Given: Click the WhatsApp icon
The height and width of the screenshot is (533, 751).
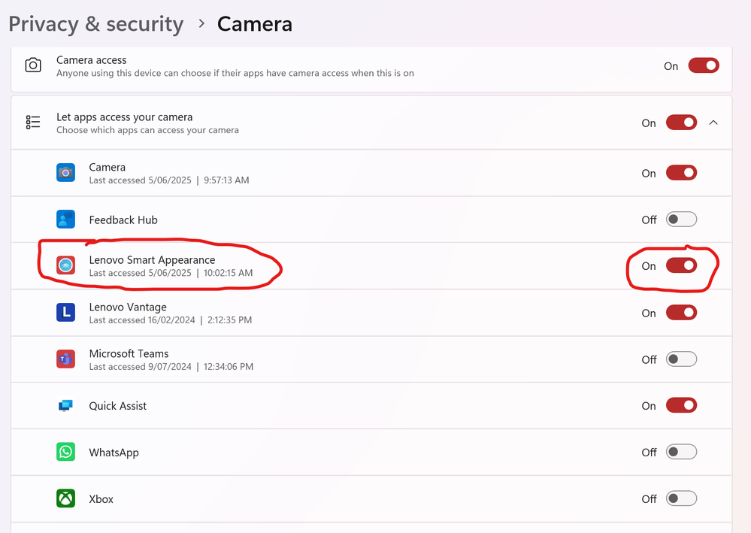Looking at the screenshot, I should pos(65,452).
